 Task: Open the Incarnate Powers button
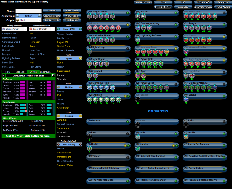203,7
